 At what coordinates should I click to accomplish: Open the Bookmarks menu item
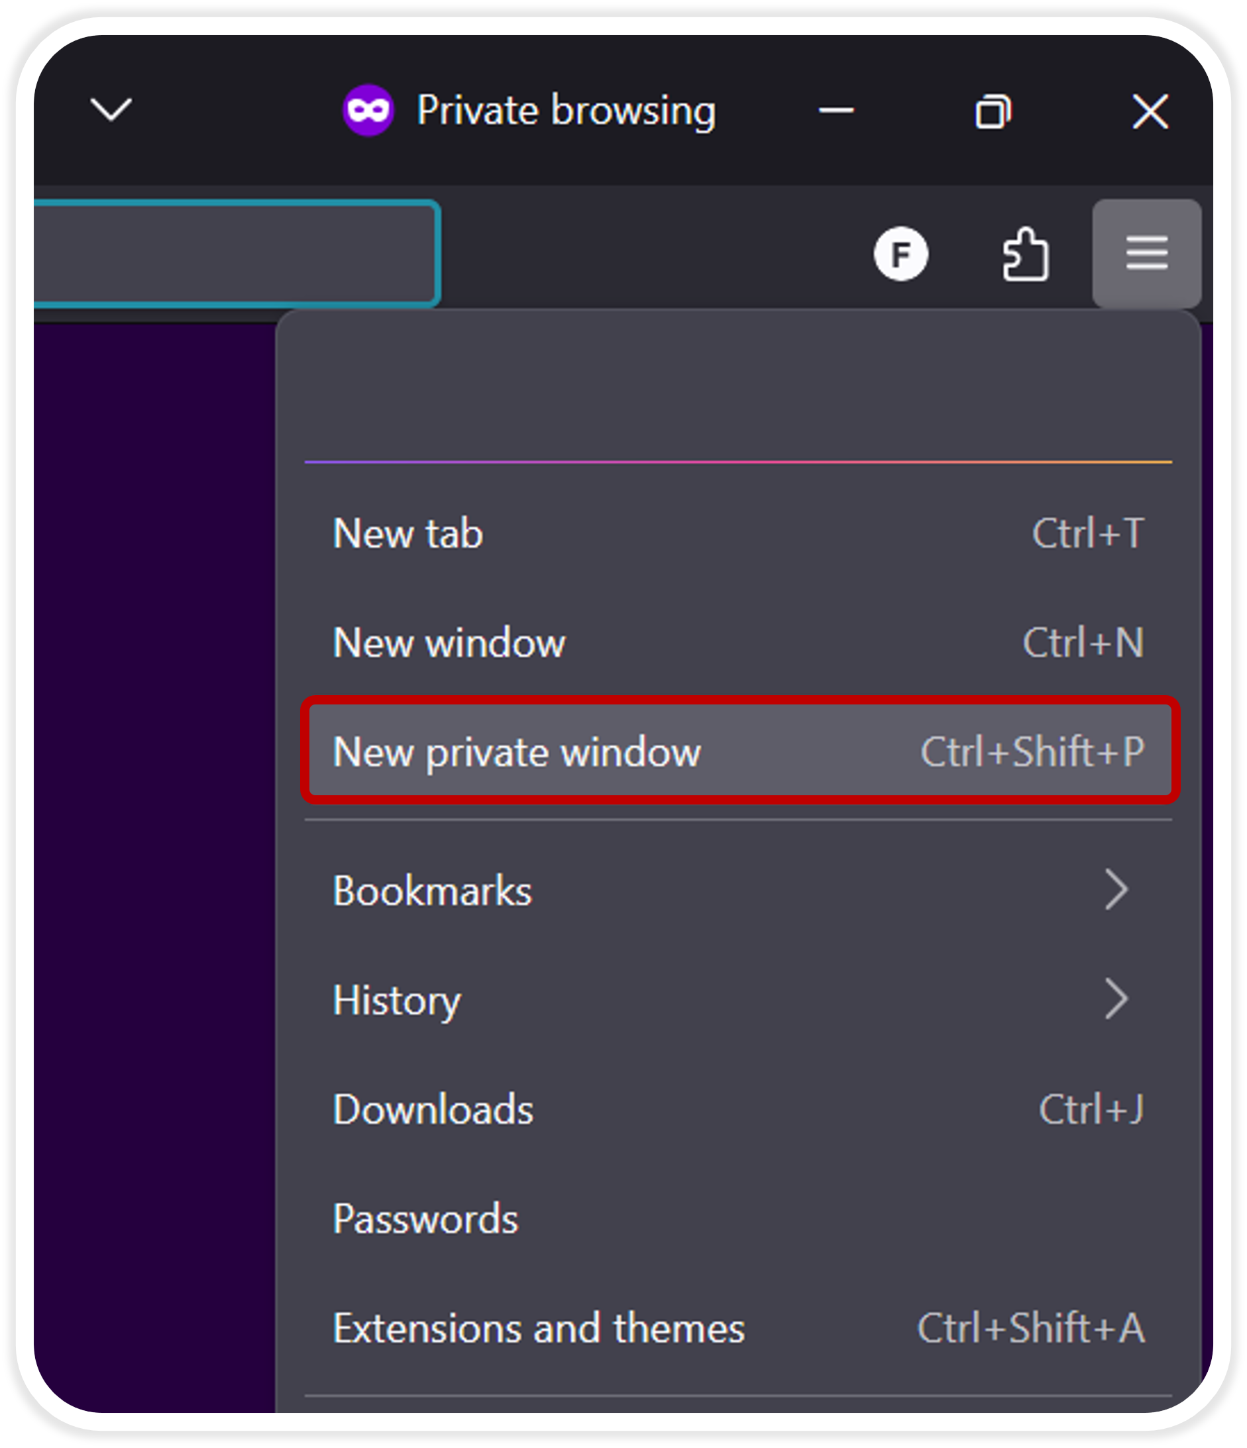(433, 891)
